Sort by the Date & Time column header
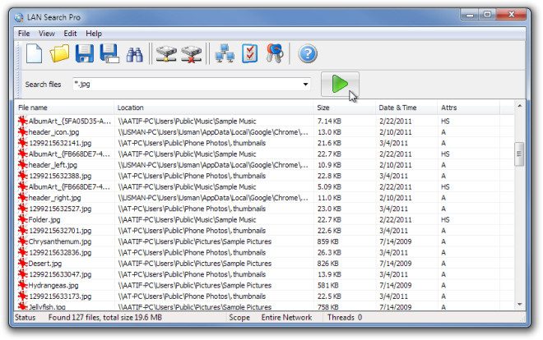Image resolution: width=543 pixels, height=340 pixels. (406, 108)
